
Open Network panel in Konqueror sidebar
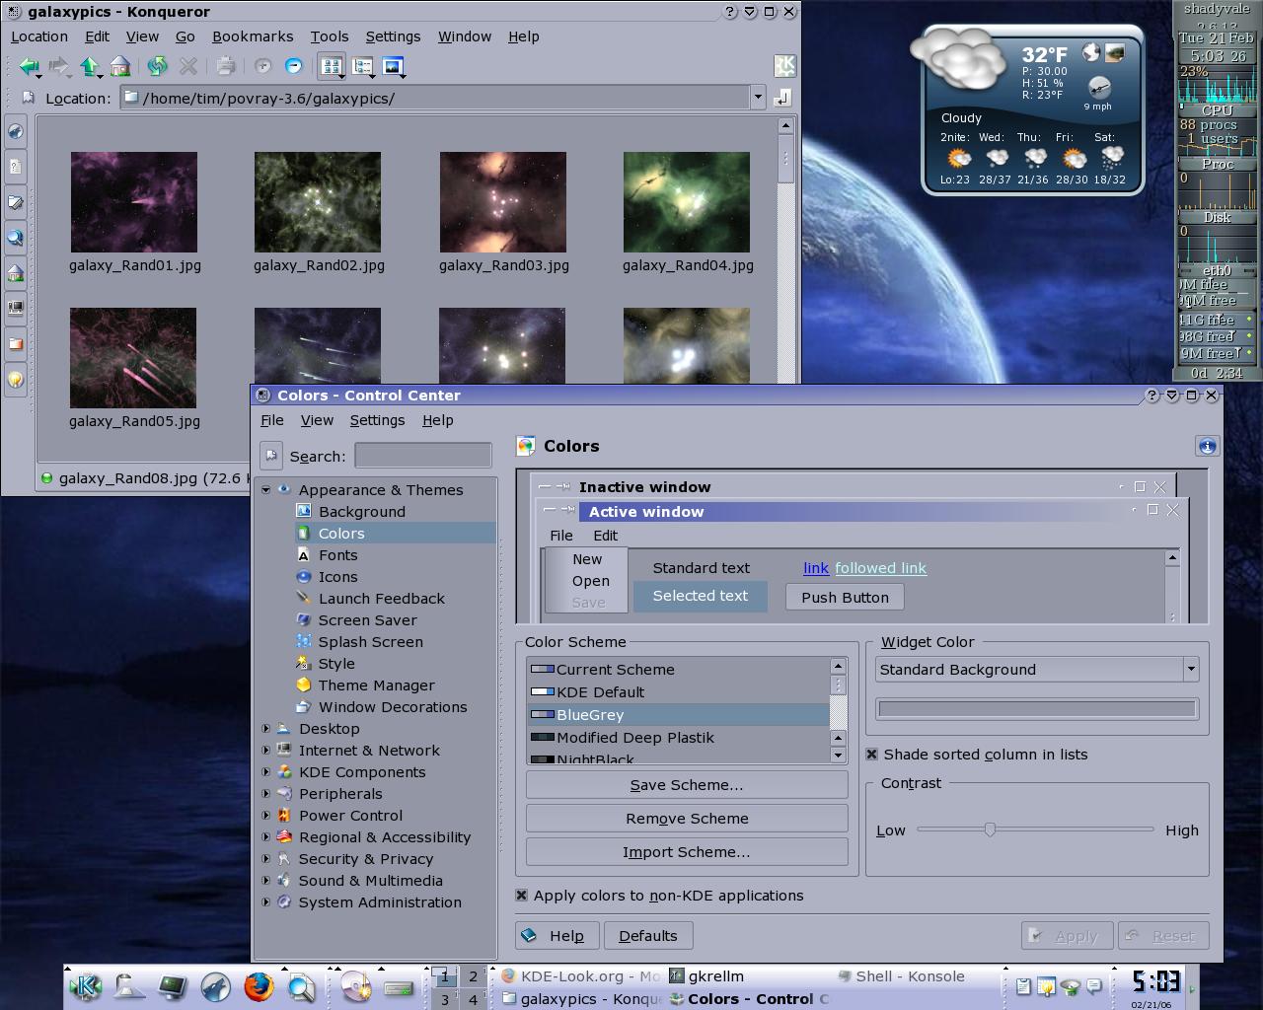[16, 309]
